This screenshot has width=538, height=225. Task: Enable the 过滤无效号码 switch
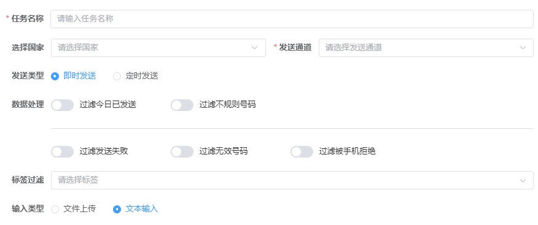182,151
